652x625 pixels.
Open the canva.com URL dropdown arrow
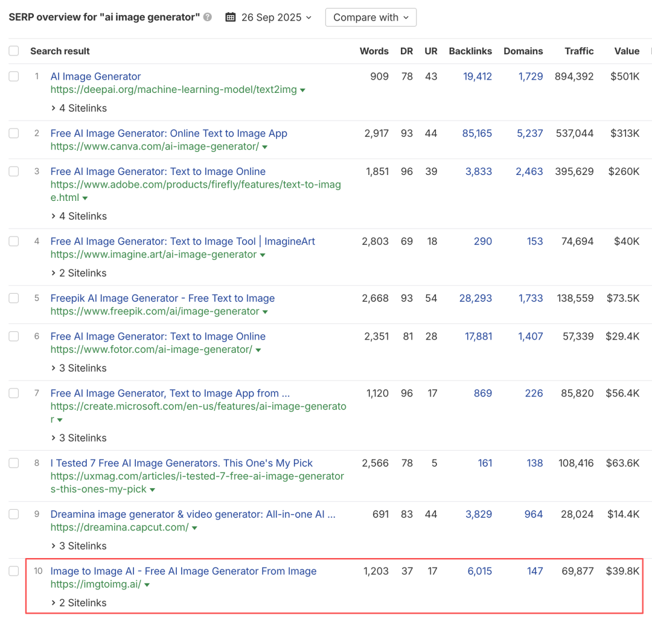(265, 147)
